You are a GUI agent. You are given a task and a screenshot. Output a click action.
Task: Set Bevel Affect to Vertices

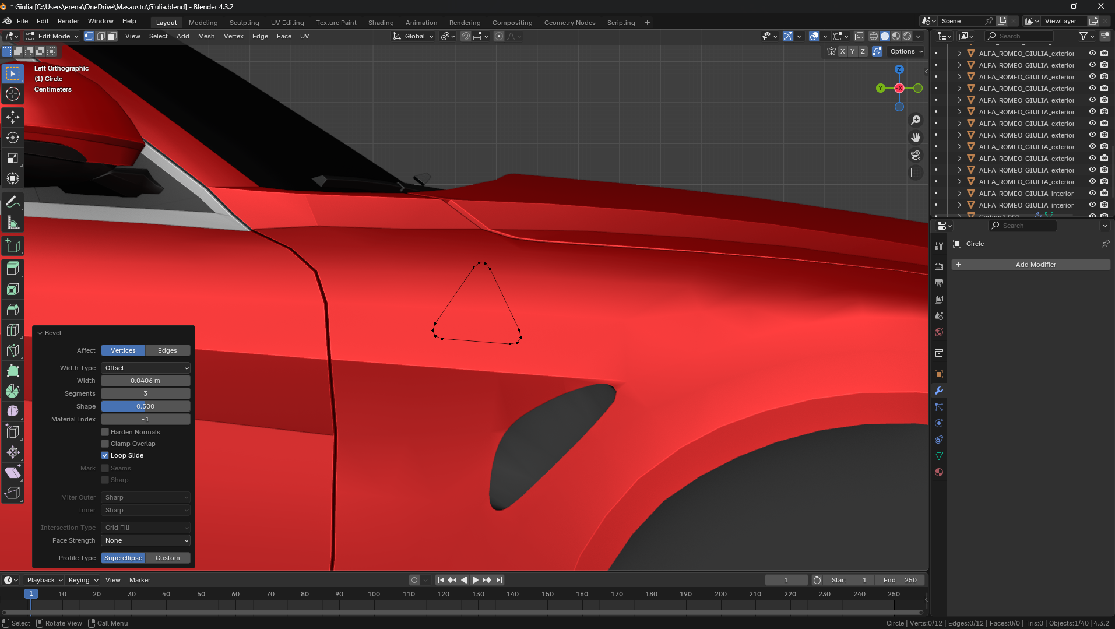pos(123,350)
